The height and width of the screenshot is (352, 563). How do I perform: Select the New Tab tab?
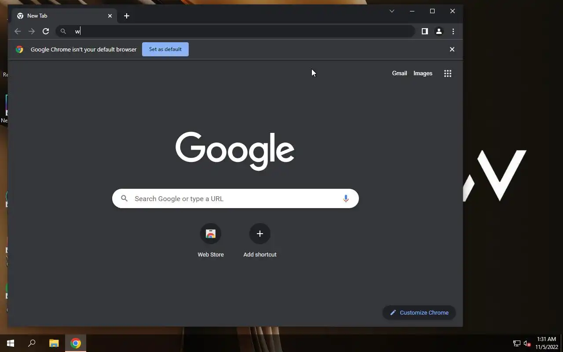point(64,16)
